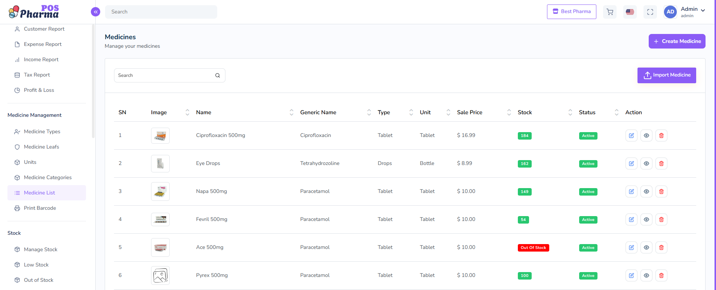Sort the table by Name column
This screenshot has width=716, height=290.
tap(291, 112)
